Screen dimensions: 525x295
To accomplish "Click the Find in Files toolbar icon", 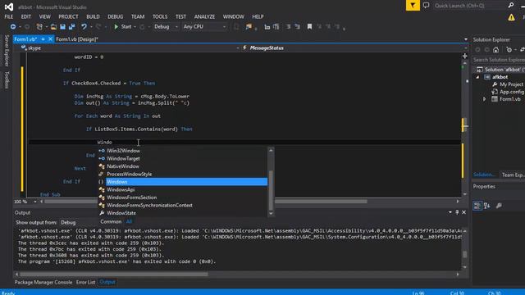I will (249, 26).
